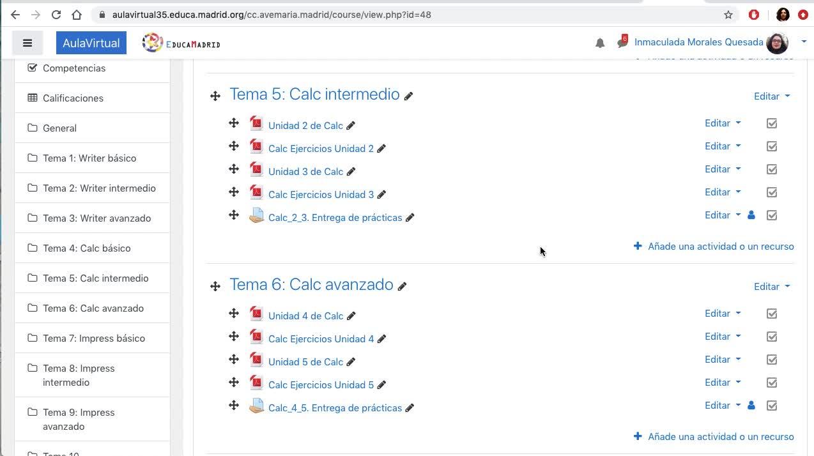The image size is (814, 456).
Task: Open notifications bell
Action: (600, 43)
